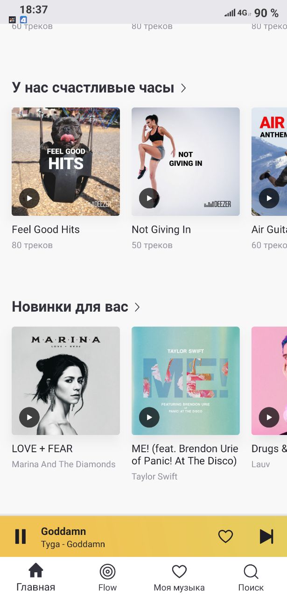The image size is (287, 598).
Task: Switch to Моя музыка tab
Action: 179,578
